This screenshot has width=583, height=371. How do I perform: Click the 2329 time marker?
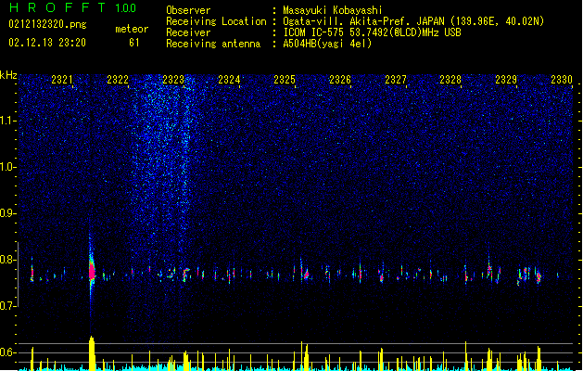(x=506, y=80)
